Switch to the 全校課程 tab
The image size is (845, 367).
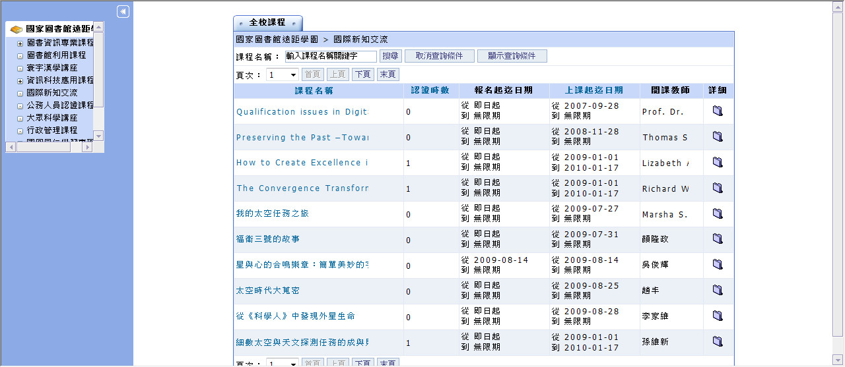click(x=267, y=23)
